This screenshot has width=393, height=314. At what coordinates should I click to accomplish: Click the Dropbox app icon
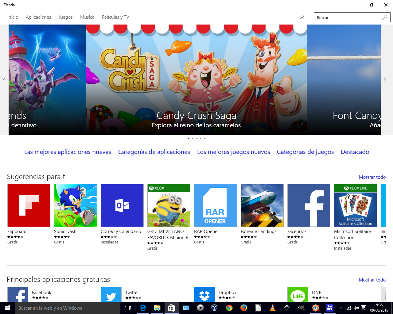(x=204, y=295)
